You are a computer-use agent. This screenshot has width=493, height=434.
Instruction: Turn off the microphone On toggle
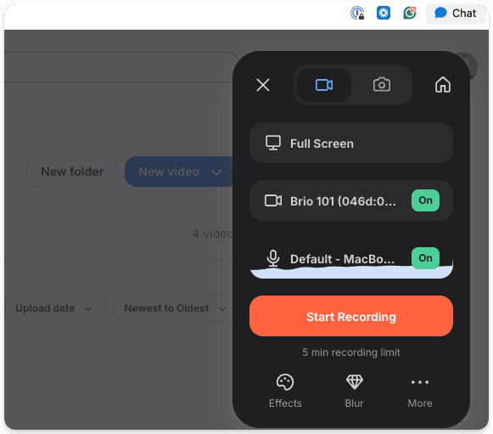coord(425,258)
